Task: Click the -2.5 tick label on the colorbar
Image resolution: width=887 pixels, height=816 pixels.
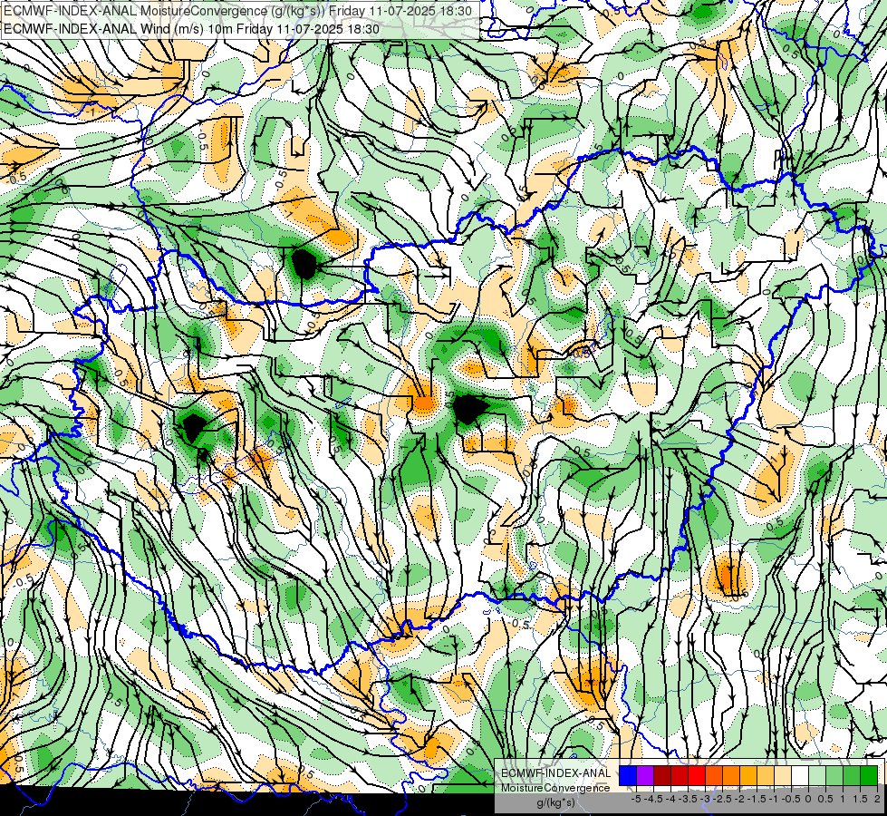Action: pyautogui.click(x=723, y=799)
